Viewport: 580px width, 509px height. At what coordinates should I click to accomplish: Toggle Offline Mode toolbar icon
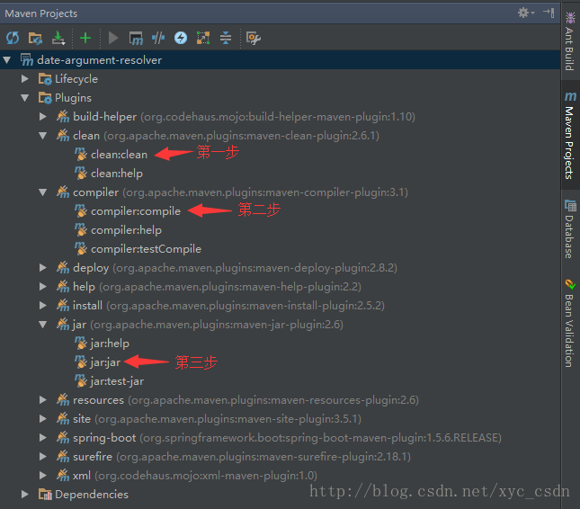(158, 38)
